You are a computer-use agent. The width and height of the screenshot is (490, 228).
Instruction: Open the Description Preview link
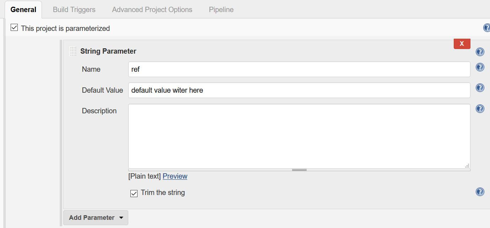click(175, 176)
